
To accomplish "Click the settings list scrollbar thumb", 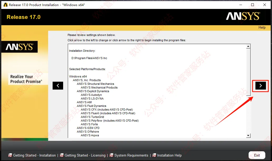I will 248,72.
